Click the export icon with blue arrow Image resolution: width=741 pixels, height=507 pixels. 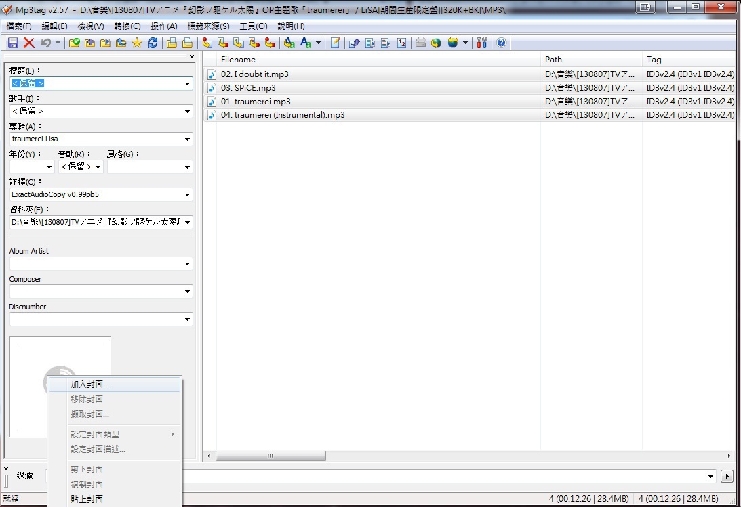pyautogui.click(x=355, y=43)
